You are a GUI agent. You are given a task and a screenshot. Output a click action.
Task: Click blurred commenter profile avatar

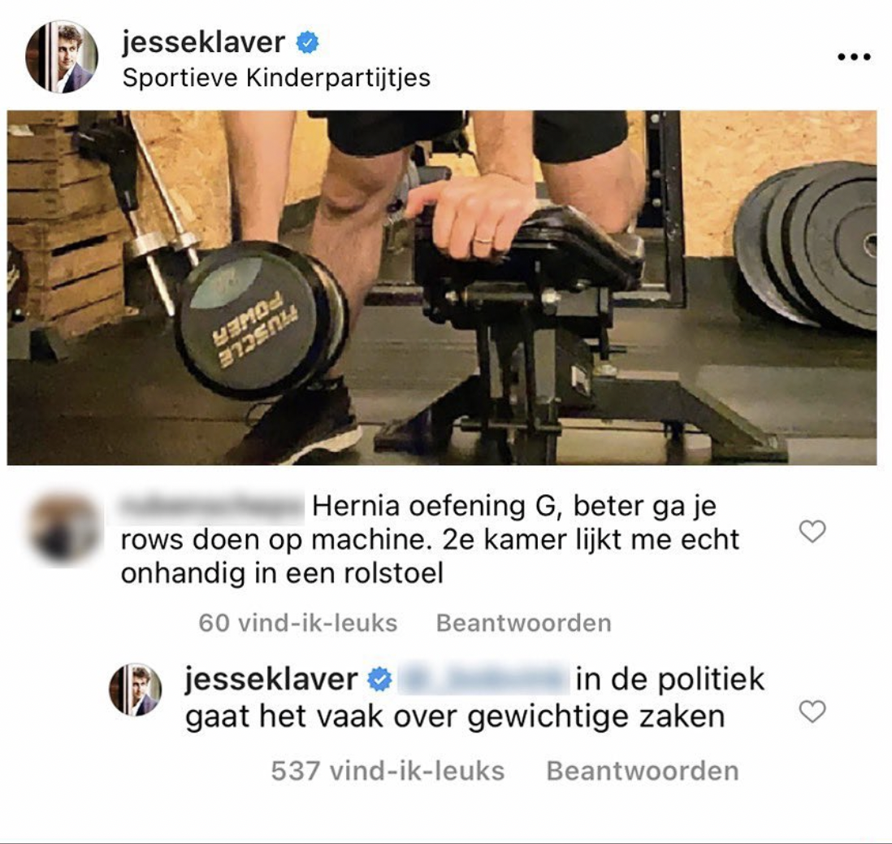click(x=63, y=529)
